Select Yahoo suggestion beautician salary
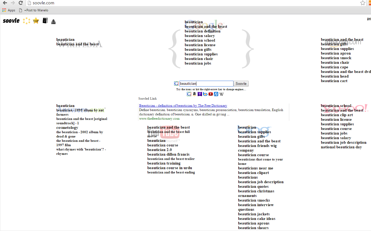The height and width of the screenshot is (231, 371). pyautogui.click(x=336, y=138)
